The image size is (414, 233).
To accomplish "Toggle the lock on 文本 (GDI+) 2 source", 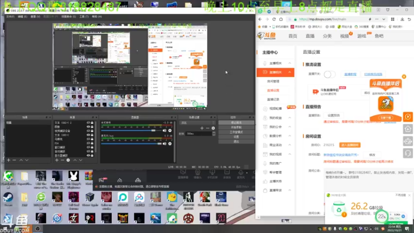I will pyautogui.click(x=92, y=123).
